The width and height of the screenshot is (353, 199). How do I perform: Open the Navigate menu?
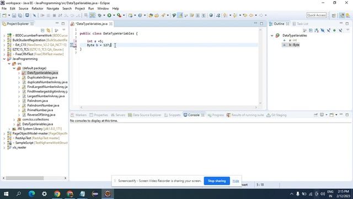53,9
